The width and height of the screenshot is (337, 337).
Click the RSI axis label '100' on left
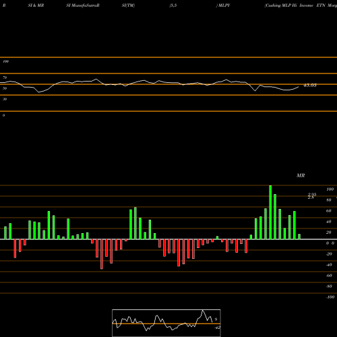(6, 61)
